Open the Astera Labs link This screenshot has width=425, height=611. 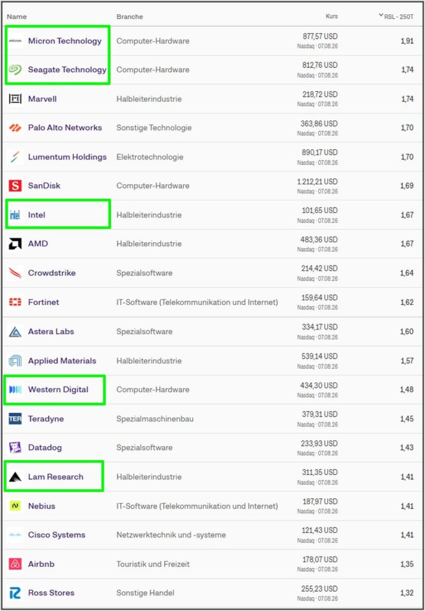(x=51, y=332)
